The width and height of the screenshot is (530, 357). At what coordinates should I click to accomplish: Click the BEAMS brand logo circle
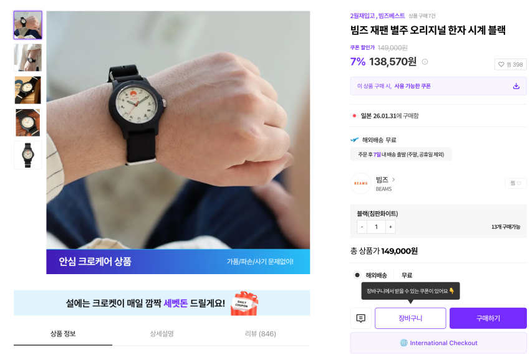360,183
